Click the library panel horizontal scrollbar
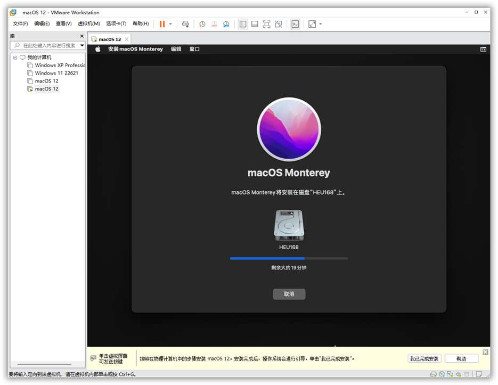 point(44,364)
